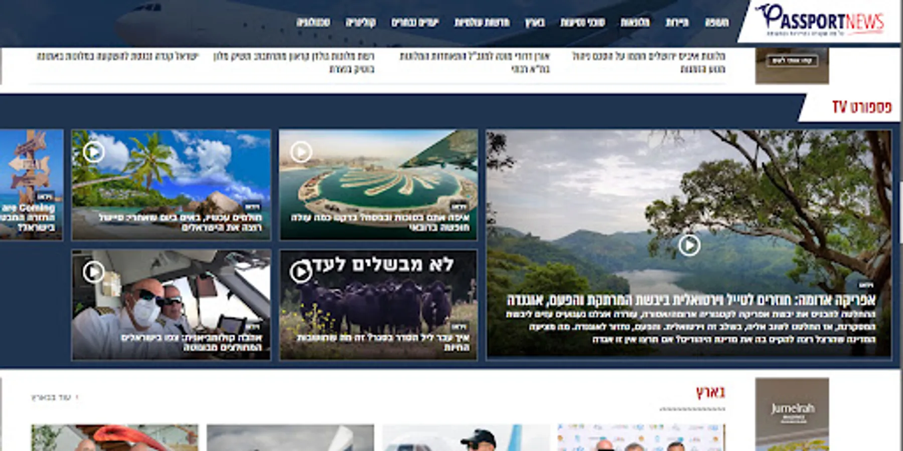Play the black cows herd video
This screenshot has height=451, width=903.
tap(301, 272)
